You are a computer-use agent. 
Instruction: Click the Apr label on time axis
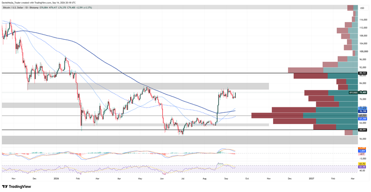[119, 179]
